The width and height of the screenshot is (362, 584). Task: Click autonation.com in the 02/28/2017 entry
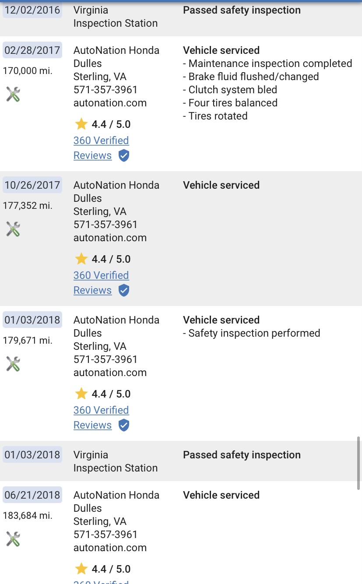pos(110,103)
